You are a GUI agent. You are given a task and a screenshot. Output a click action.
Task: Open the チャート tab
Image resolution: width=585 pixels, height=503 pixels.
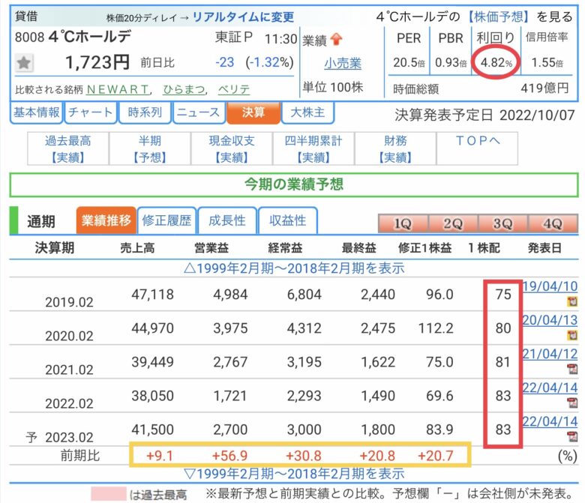pyautogui.click(x=90, y=112)
